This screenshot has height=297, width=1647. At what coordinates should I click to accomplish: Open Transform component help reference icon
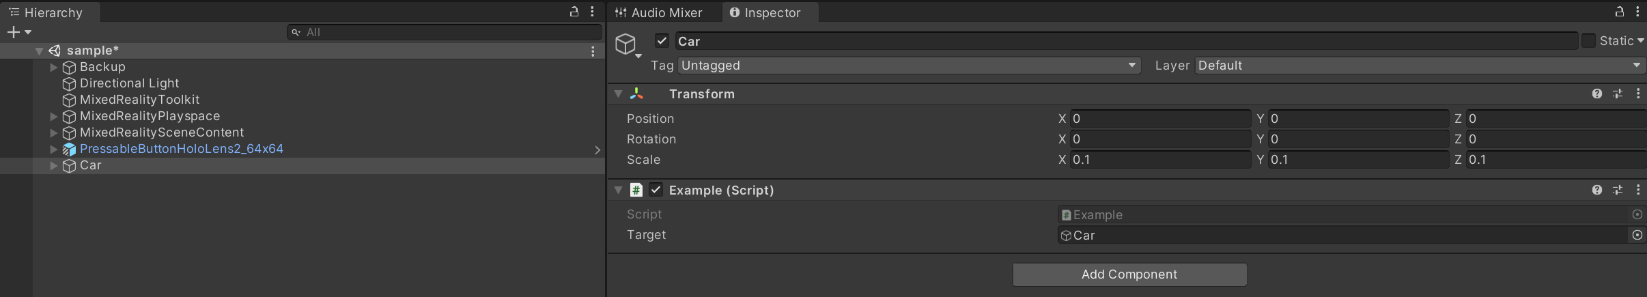[x=1596, y=94]
